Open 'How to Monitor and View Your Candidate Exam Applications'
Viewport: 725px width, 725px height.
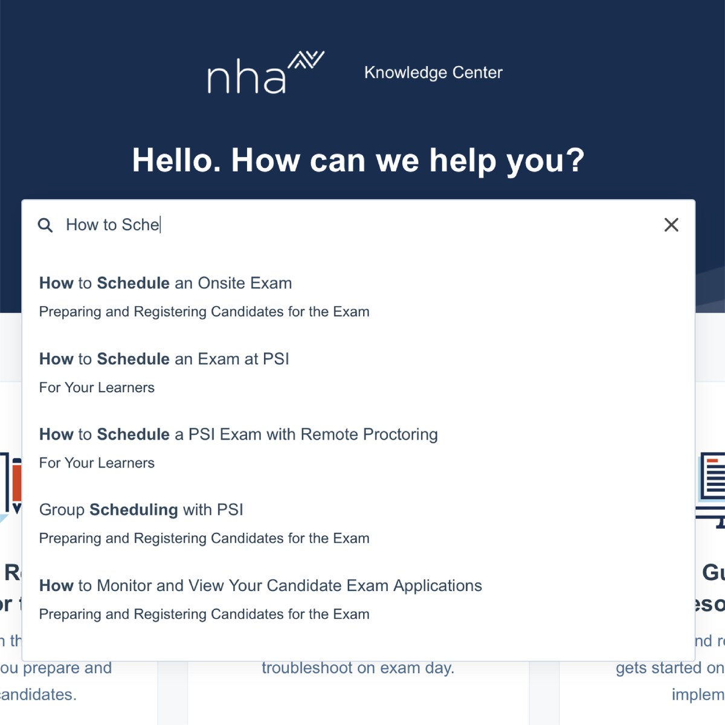click(x=260, y=585)
